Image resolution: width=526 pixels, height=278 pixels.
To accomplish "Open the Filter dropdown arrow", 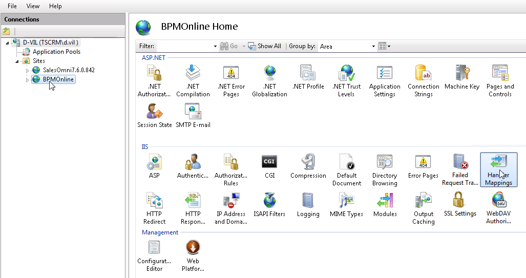I will 215,46.
